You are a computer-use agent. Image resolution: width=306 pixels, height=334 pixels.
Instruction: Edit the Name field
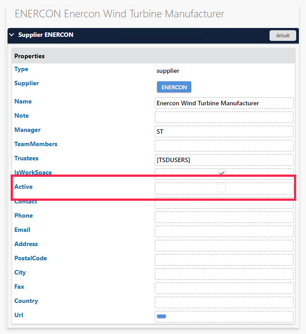[224, 103]
